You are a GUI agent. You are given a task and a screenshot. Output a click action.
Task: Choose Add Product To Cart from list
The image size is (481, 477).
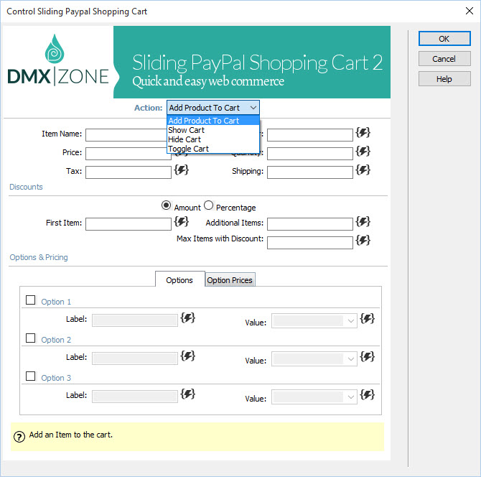[213, 121]
